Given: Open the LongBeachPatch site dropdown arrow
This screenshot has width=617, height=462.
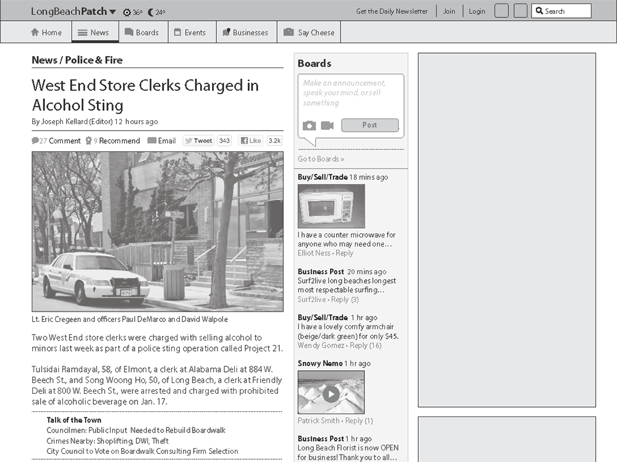Looking at the screenshot, I should click(x=113, y=12).
